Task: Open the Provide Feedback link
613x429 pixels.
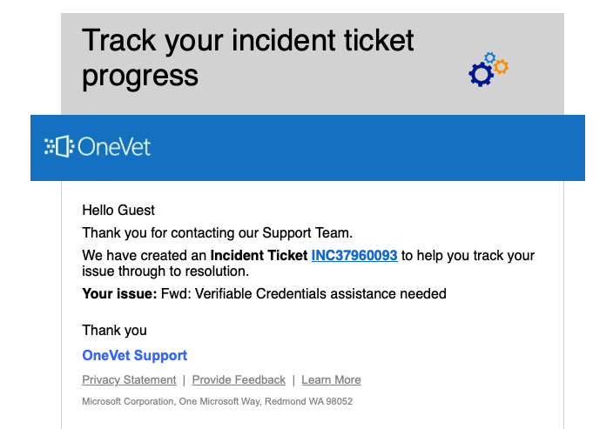Action: point(239,379)
